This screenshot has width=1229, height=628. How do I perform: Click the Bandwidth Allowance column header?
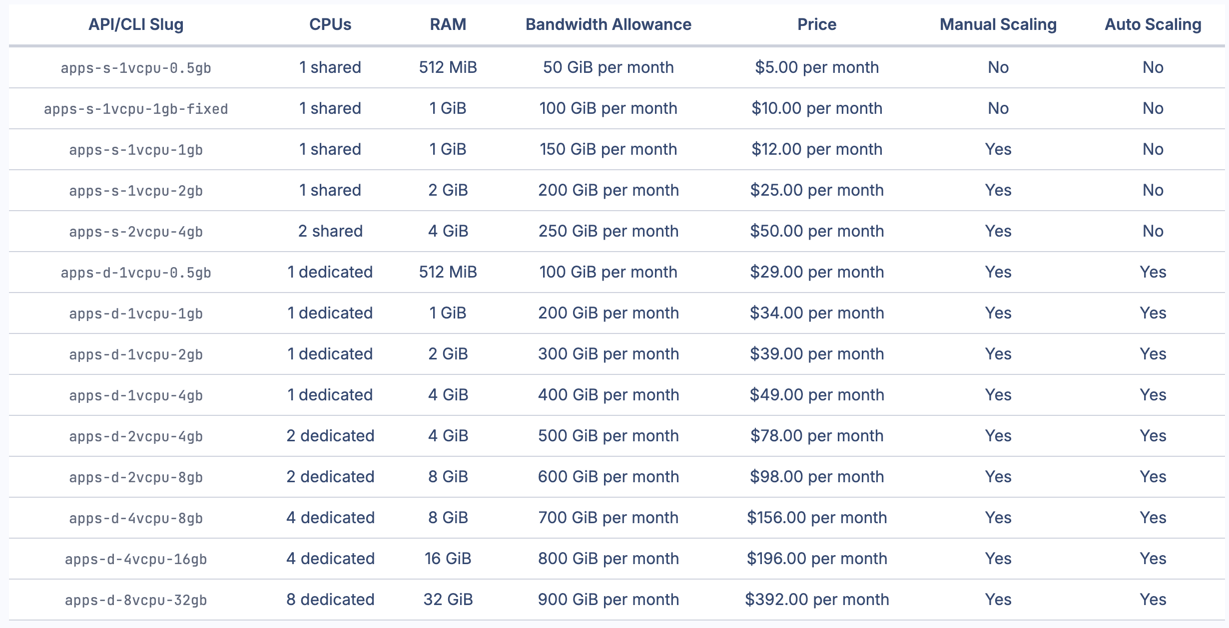click(x=608, y=24)
